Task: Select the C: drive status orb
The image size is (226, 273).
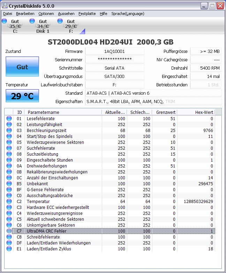Action: [4, 21]
